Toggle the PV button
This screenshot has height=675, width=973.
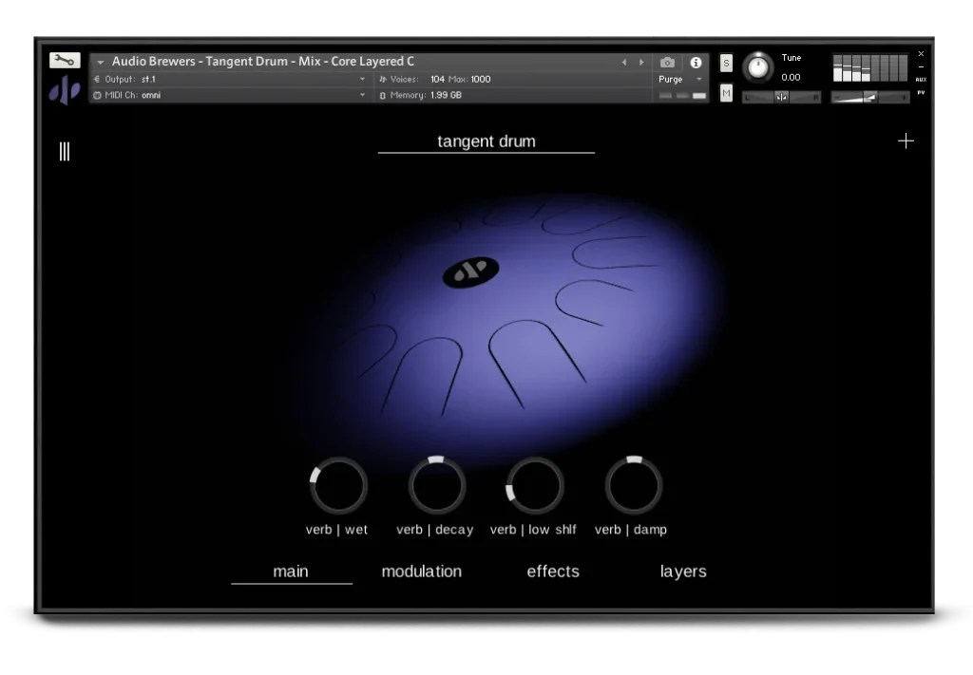[x=921, y=93]
